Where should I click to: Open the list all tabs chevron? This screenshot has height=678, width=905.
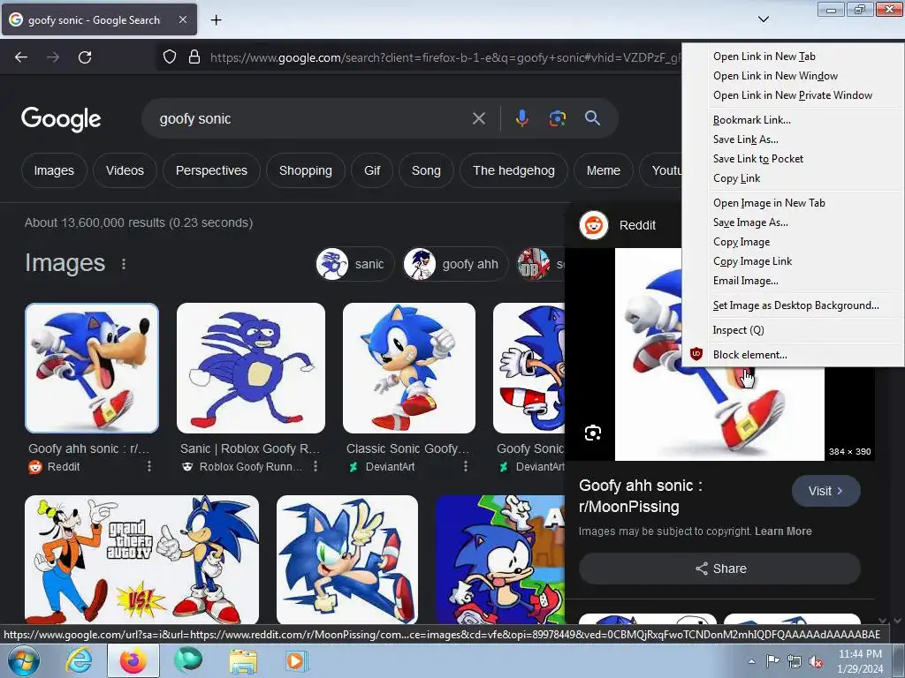[763, 19]
